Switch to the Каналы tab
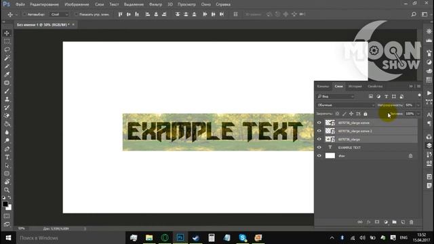The width and height of the screenshot is (434, 244). pos(323,86)
